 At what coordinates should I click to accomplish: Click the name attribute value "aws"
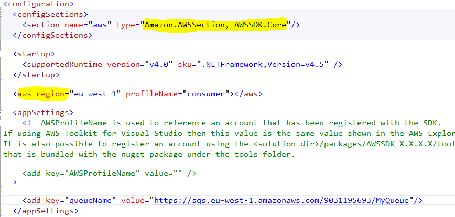click(x=100, y=25)
